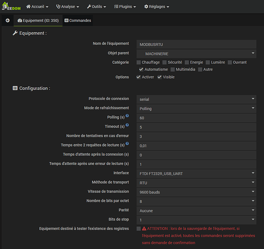The image size is (264, 249).
Task: Open the Objet parent MACHINERIE dropdown
Action: 197,54
